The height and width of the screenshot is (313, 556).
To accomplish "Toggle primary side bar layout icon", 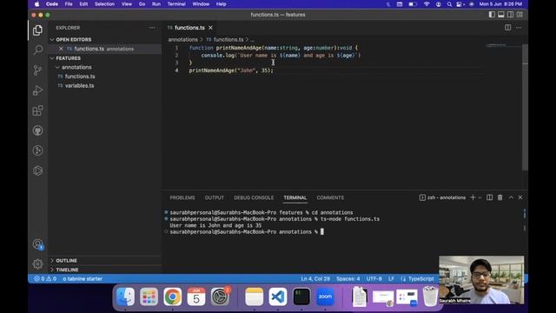I will pos(492,15).
